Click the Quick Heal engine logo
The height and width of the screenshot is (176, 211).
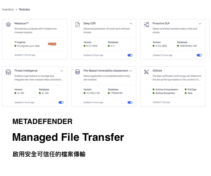52,44
